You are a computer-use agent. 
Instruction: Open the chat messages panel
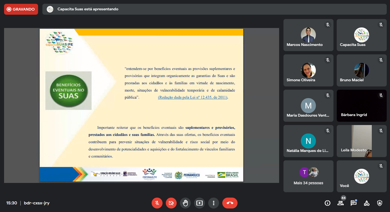click(353, 203)
